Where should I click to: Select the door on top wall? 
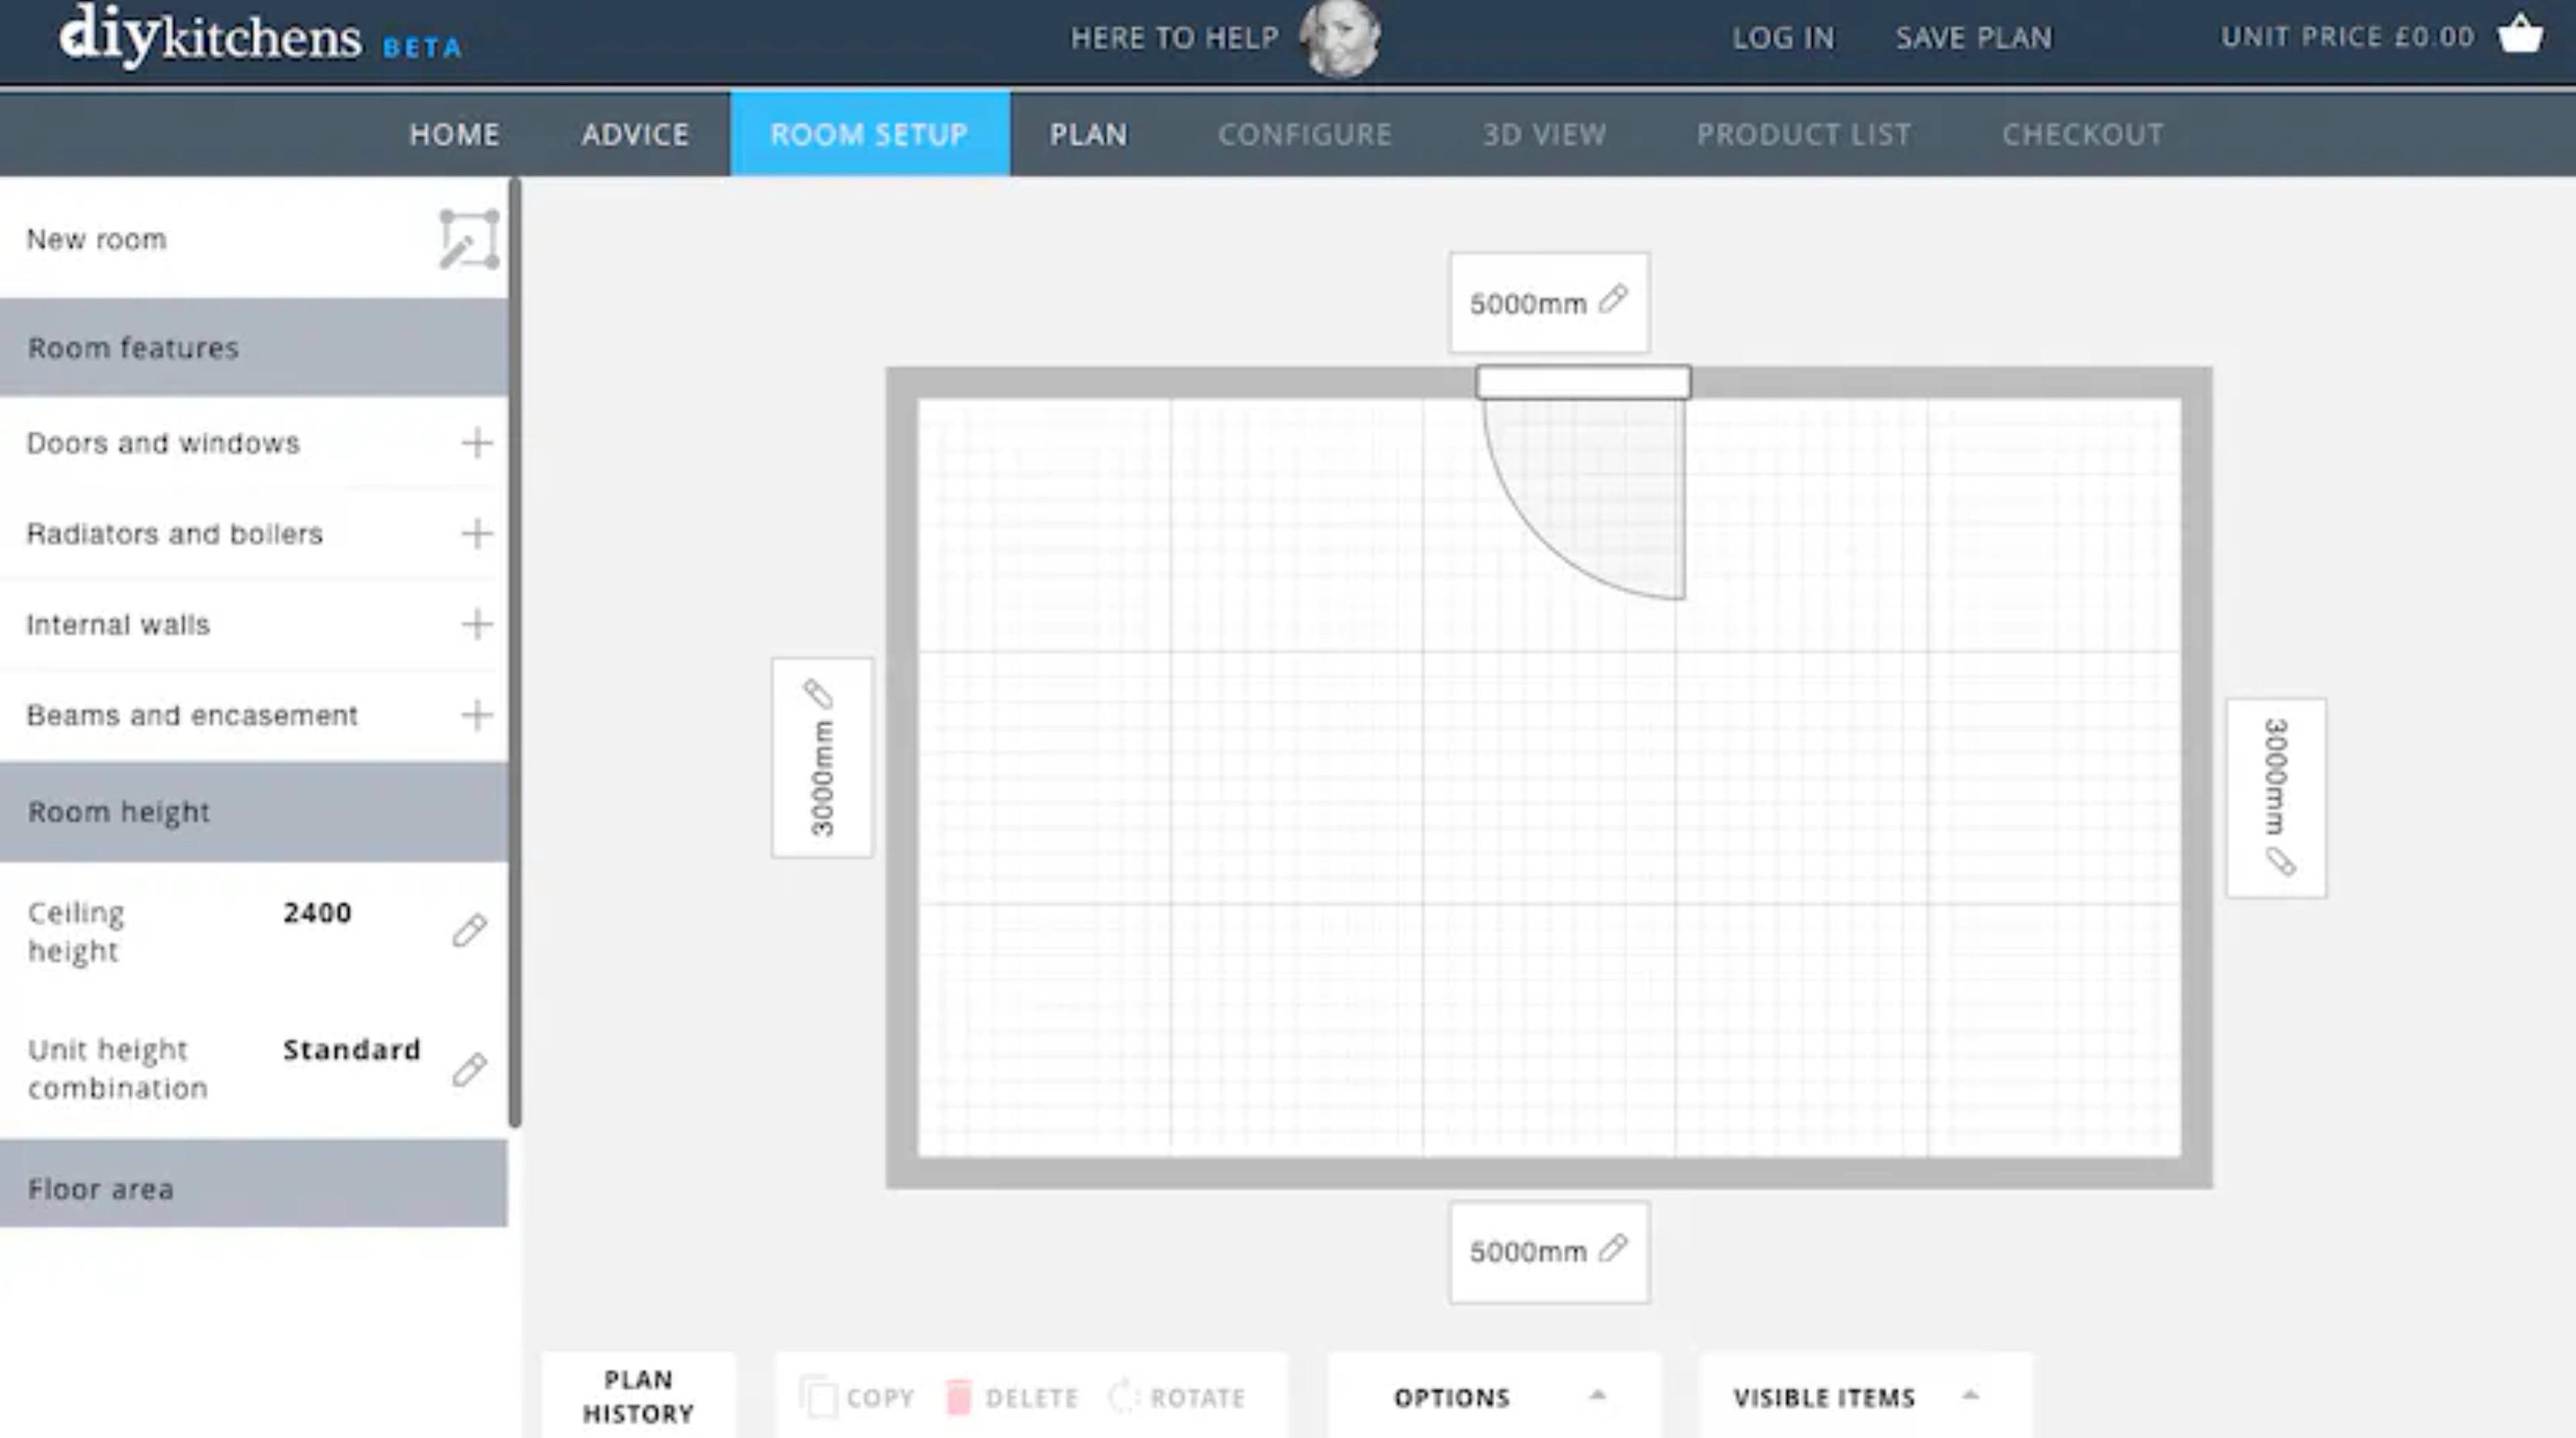click(1583, 382)
